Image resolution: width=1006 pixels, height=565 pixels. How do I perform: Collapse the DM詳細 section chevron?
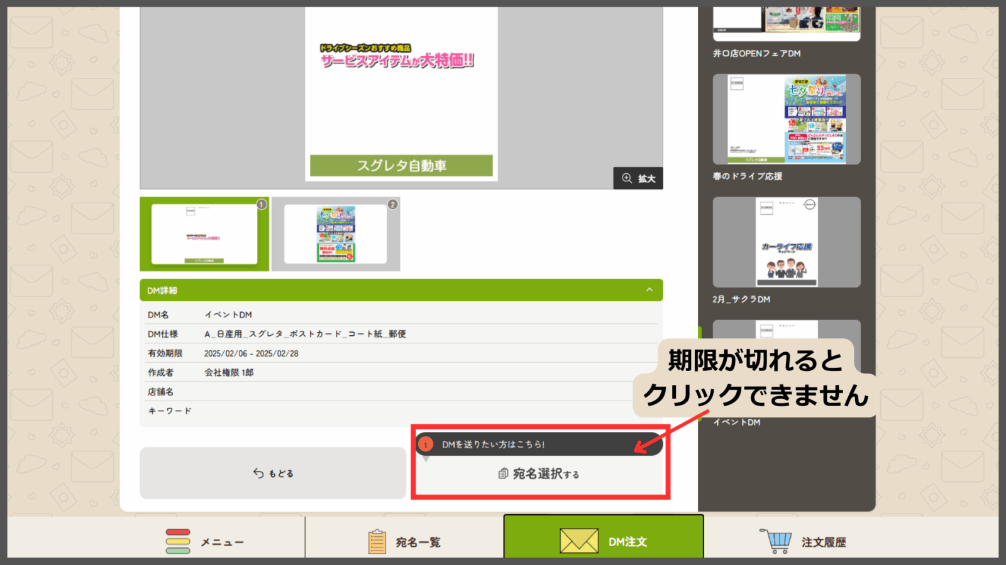(649, 290)
